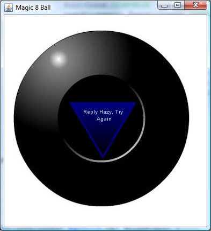Click the empty title bar area beside the title
The height and width of the screenshot is (231, 211).
[104, 8]
